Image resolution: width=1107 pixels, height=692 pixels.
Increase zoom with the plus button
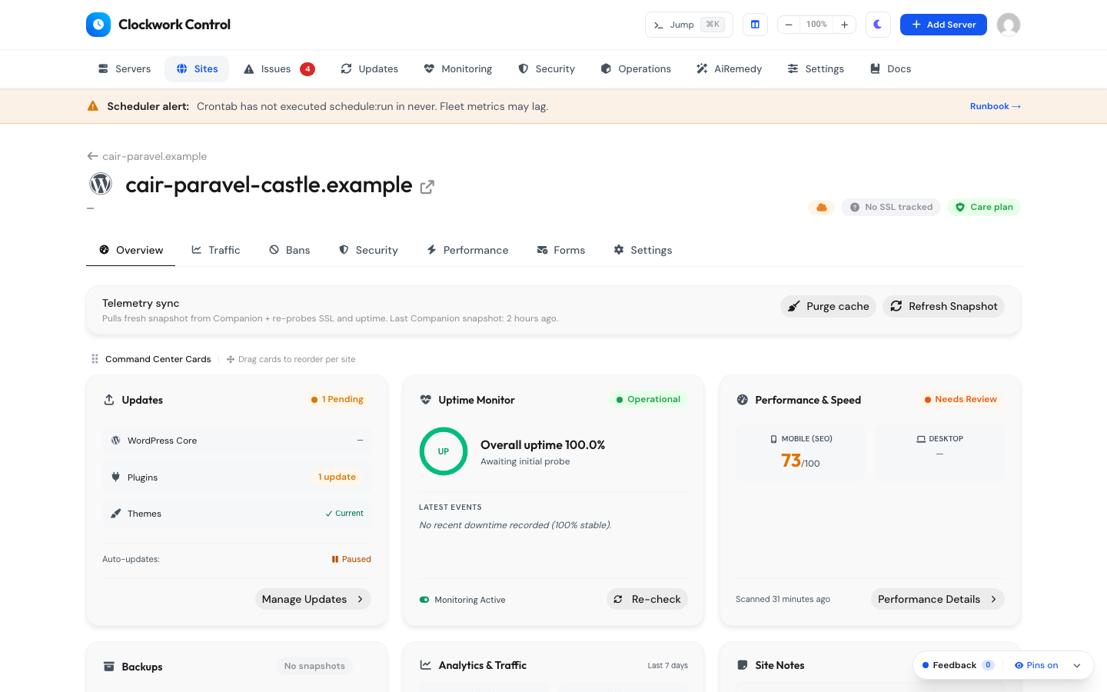[x=844, y=25]
